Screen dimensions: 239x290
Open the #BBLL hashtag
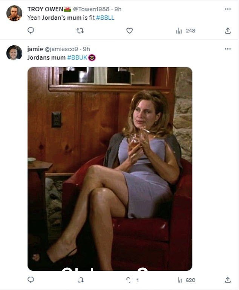point(105,18)
